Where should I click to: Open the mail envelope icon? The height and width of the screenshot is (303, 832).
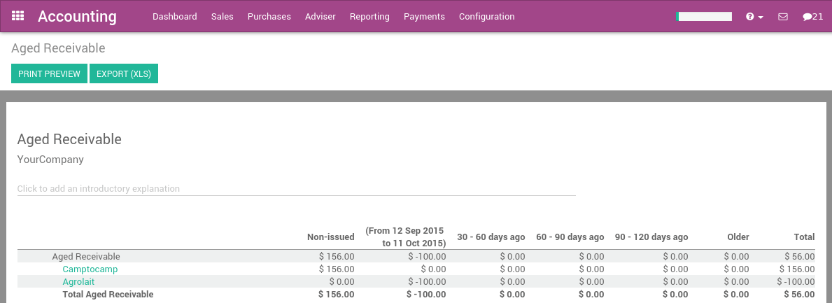point(783,17)
